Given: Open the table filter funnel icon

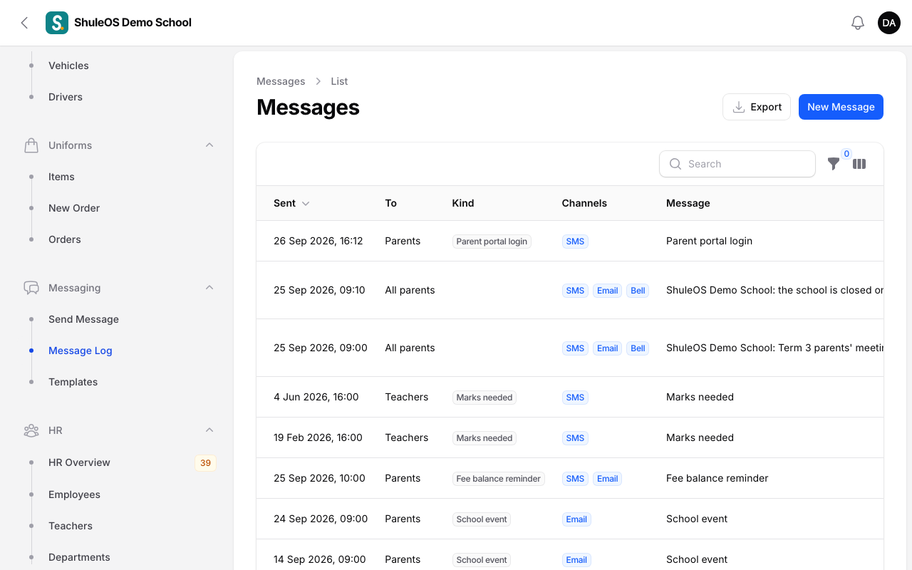Looking at the screenshot, I should click(x=834, y=164).
